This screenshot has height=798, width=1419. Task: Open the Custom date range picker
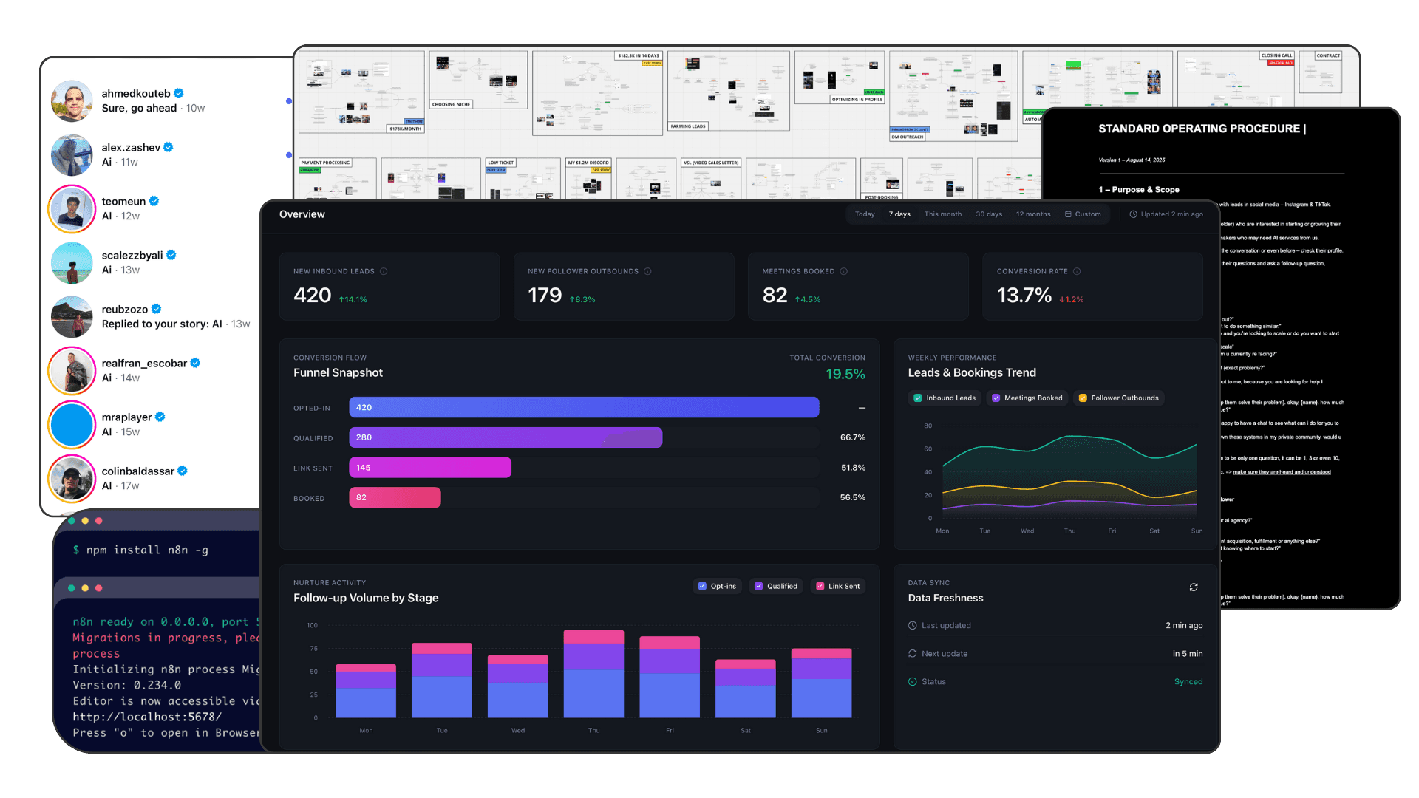tap(1083, 214)
